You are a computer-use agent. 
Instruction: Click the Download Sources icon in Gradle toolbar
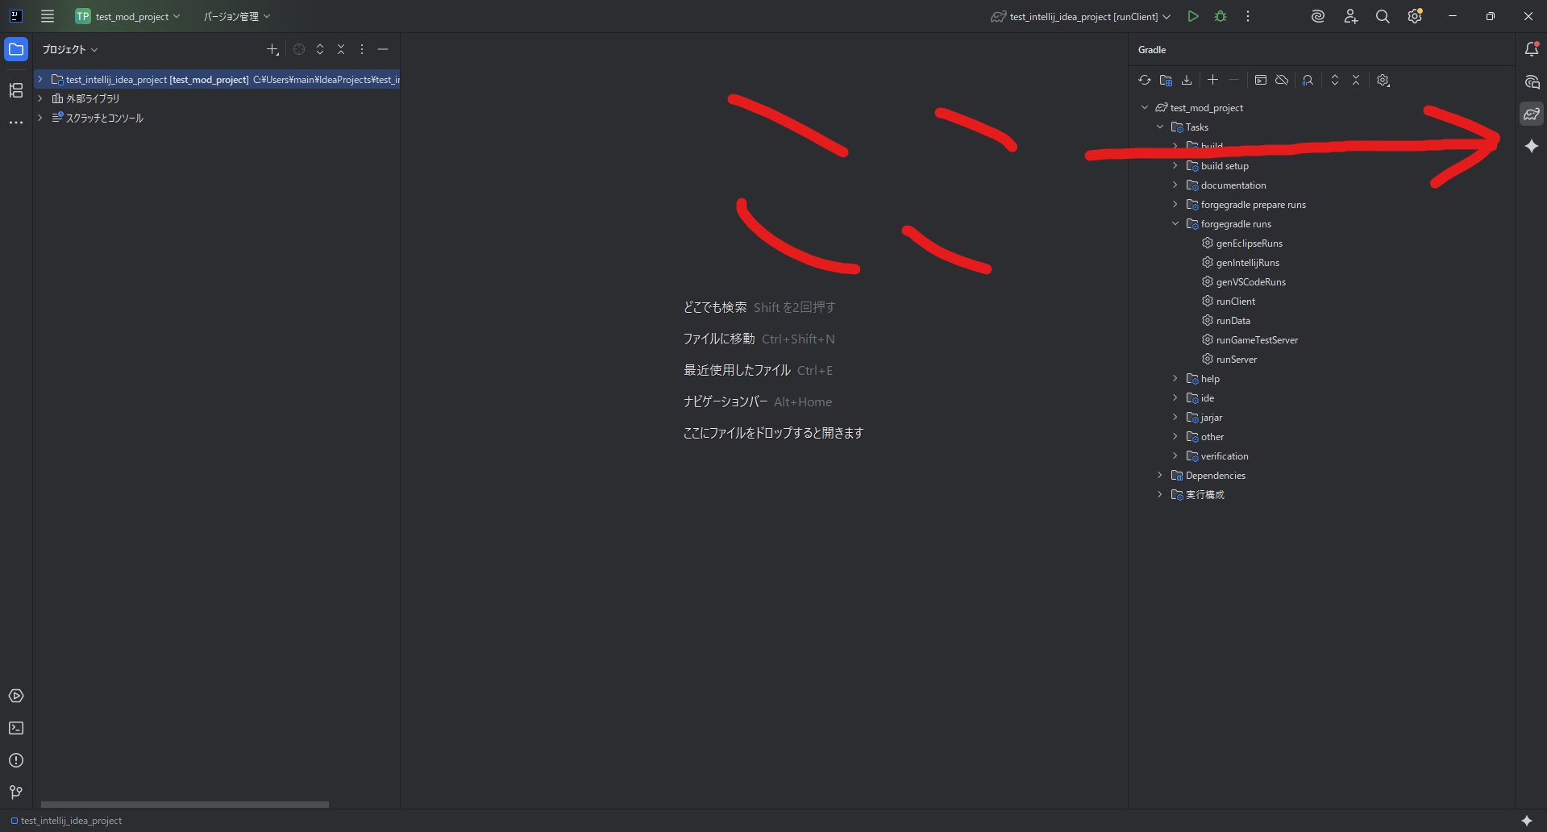[x=1187, y=80]
